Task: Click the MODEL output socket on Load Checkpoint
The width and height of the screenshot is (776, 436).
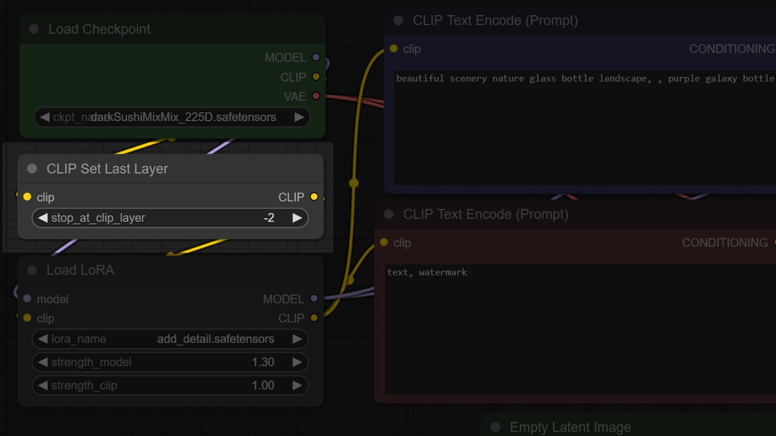Action: [316, 57]
